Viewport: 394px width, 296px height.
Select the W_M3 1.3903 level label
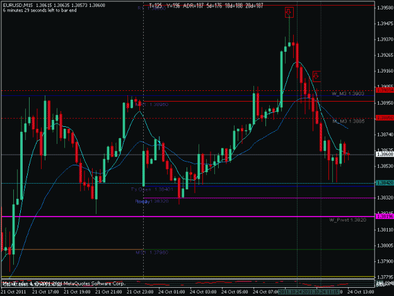coord(348,93)
